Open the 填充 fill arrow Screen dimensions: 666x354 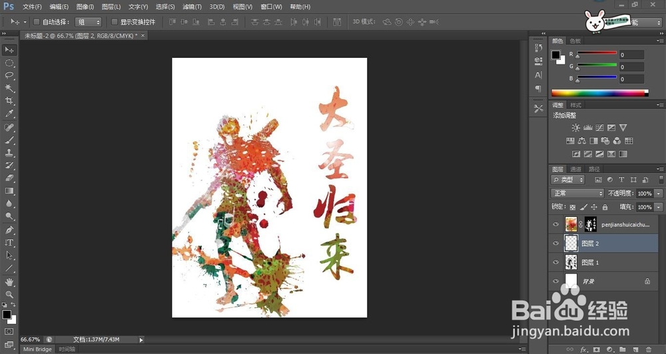tap(659, 207)
